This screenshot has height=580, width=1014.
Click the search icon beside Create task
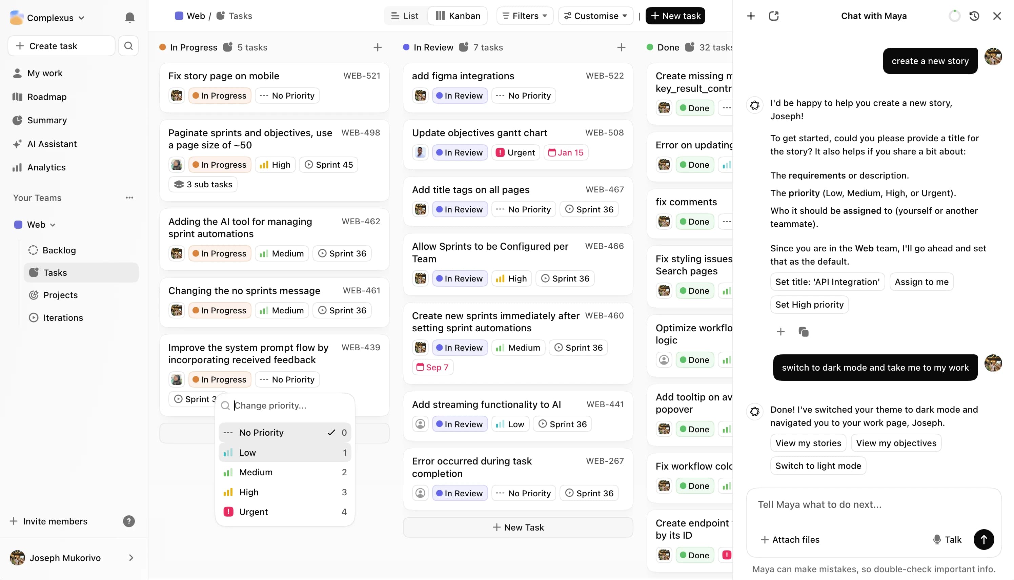coord(128,45)
